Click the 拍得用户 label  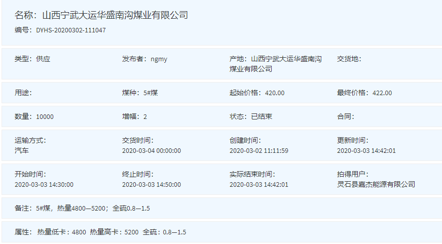coord(353,174)
